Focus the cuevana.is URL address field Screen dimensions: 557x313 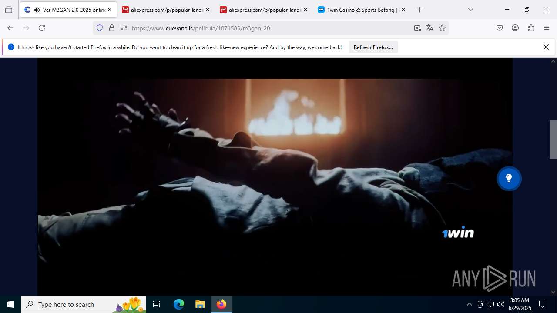tap(270, 28)
